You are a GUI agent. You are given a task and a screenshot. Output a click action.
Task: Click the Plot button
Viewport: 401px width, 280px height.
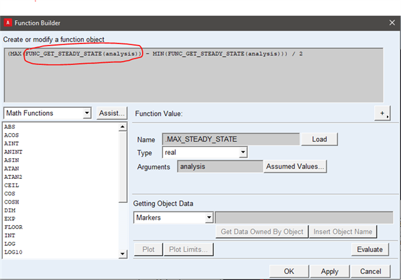(x=148, y=249)
